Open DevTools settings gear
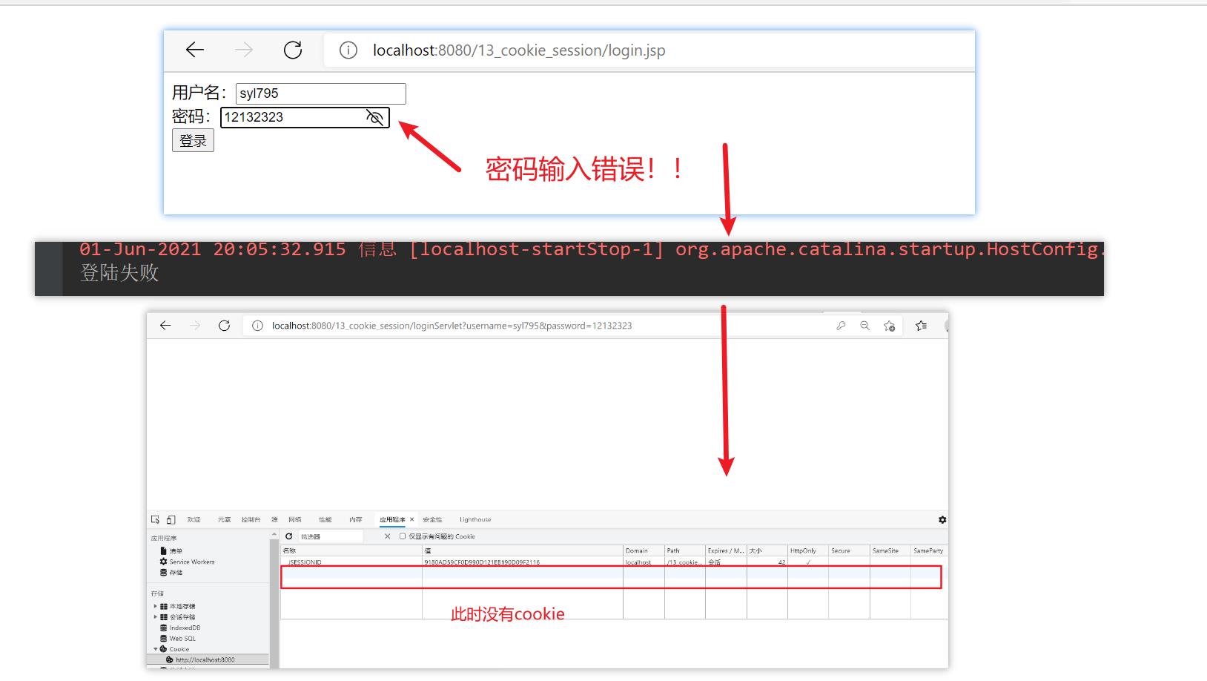The height and width of the screenshot is (681, 1207). point(942,520)
